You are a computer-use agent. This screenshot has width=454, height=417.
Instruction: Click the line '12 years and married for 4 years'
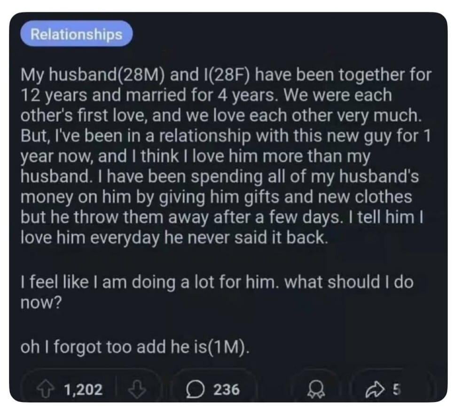(206, 95)
